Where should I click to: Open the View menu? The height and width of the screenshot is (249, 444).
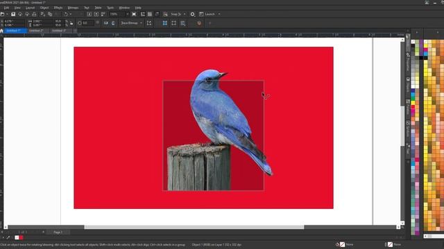(x=17, y=8)
